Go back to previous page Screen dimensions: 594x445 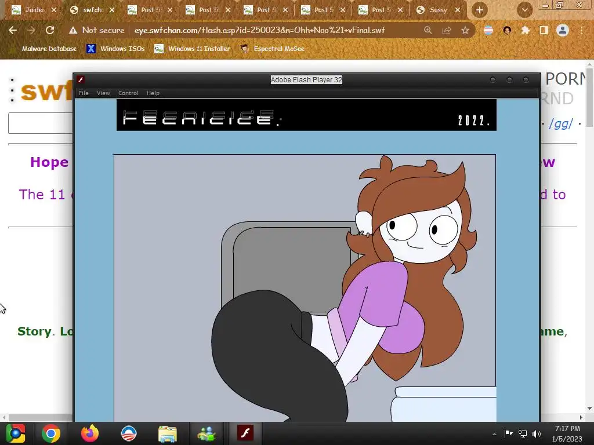pos(13,30)
